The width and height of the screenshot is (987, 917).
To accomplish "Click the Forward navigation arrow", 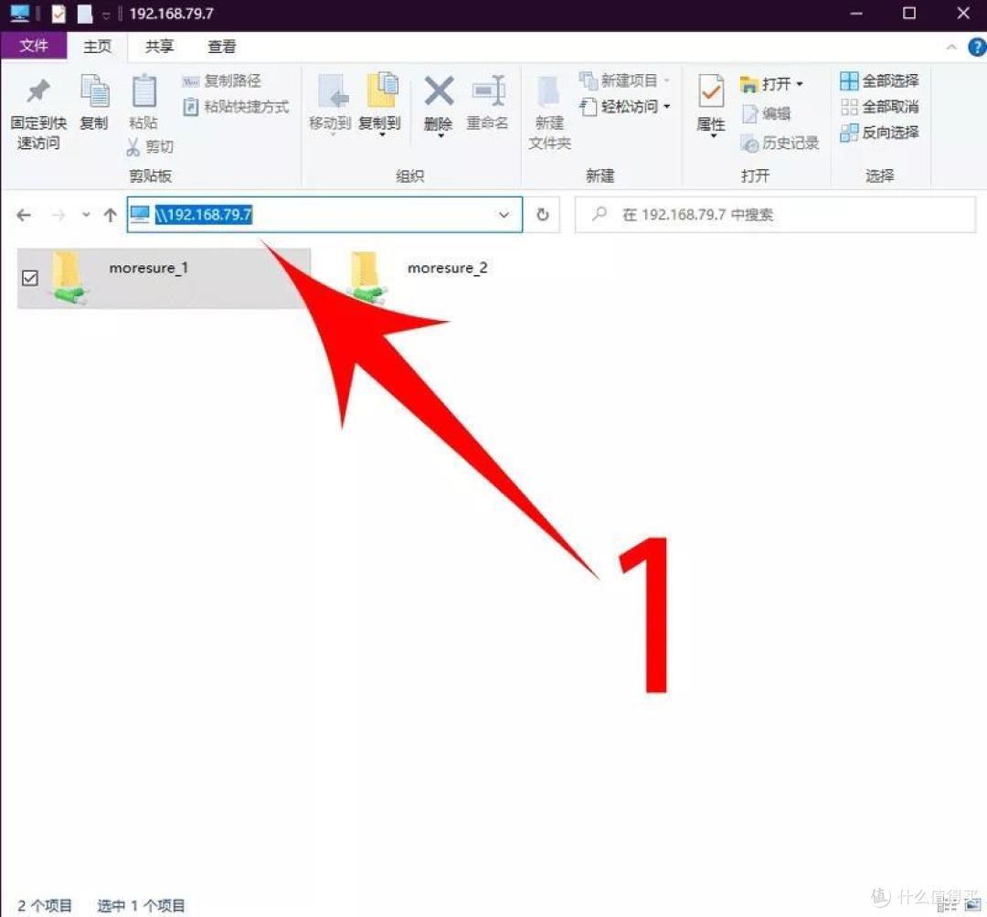I will tap(58, 216).
